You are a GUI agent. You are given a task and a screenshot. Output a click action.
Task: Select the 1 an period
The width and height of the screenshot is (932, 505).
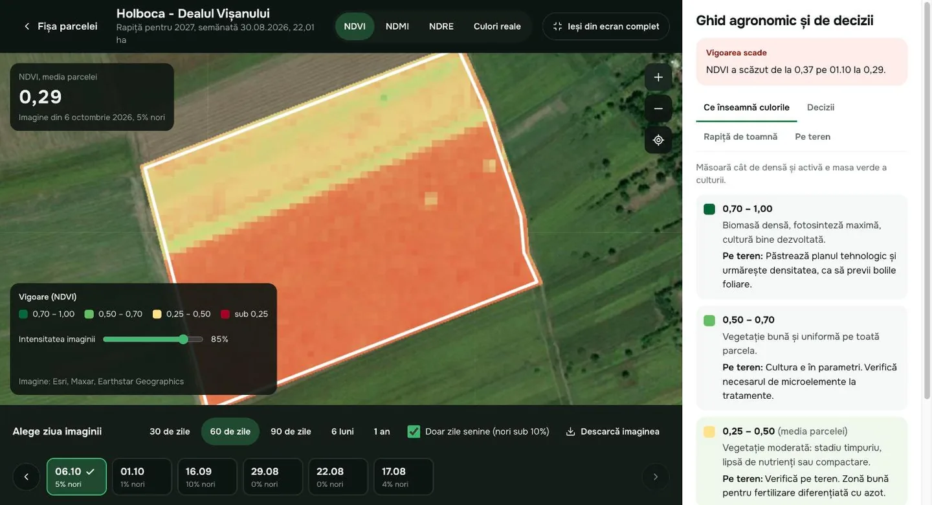click(382, 432)
